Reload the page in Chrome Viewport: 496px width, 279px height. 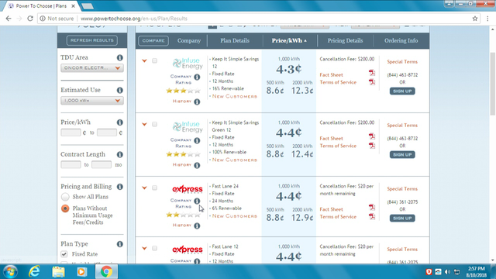click(30, 19)
